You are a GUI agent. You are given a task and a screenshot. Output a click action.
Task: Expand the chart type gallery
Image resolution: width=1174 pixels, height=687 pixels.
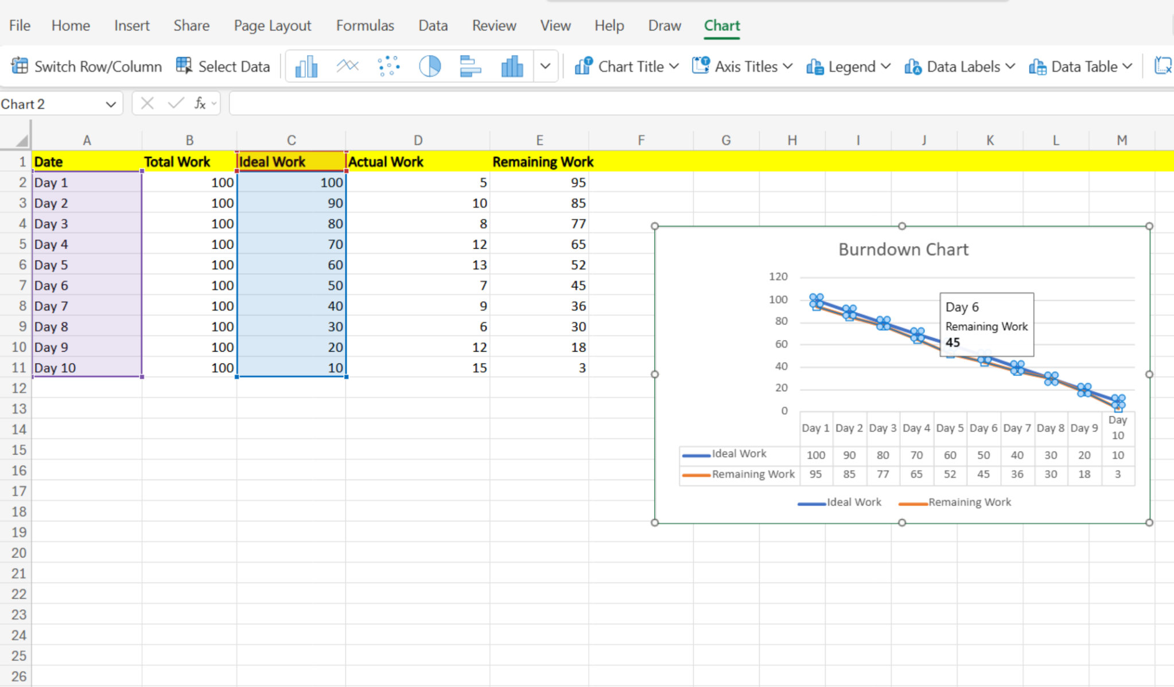545,67
